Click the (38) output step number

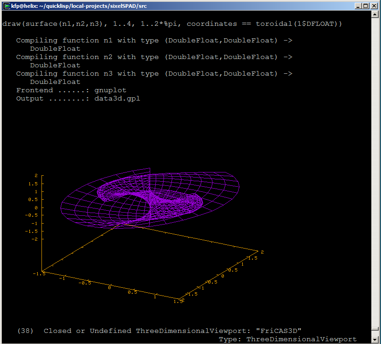[24, 331]
